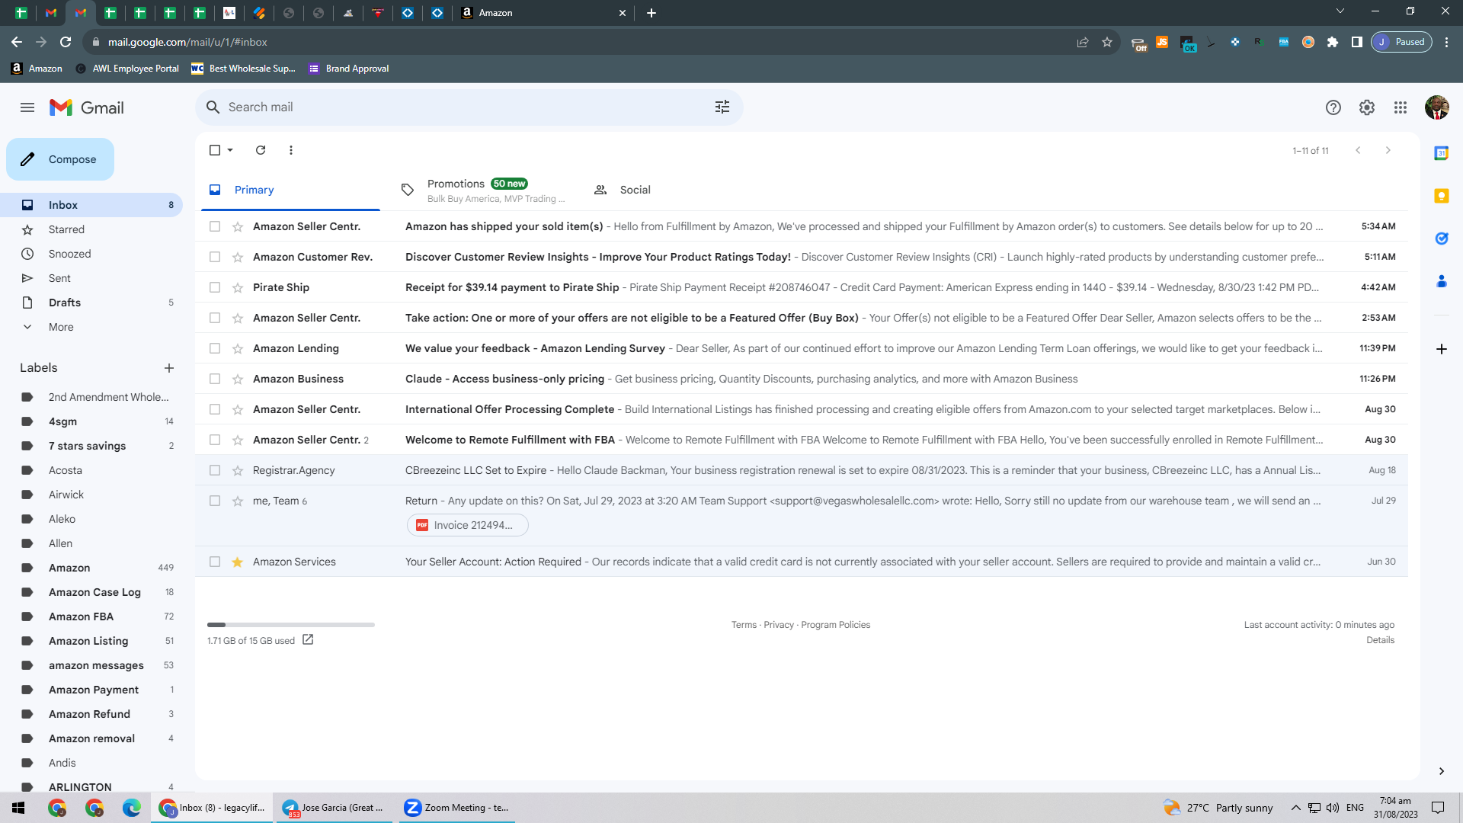Open the Chrome tab search dropdown
The image size is (1463, 823).
click(1340, 11)
